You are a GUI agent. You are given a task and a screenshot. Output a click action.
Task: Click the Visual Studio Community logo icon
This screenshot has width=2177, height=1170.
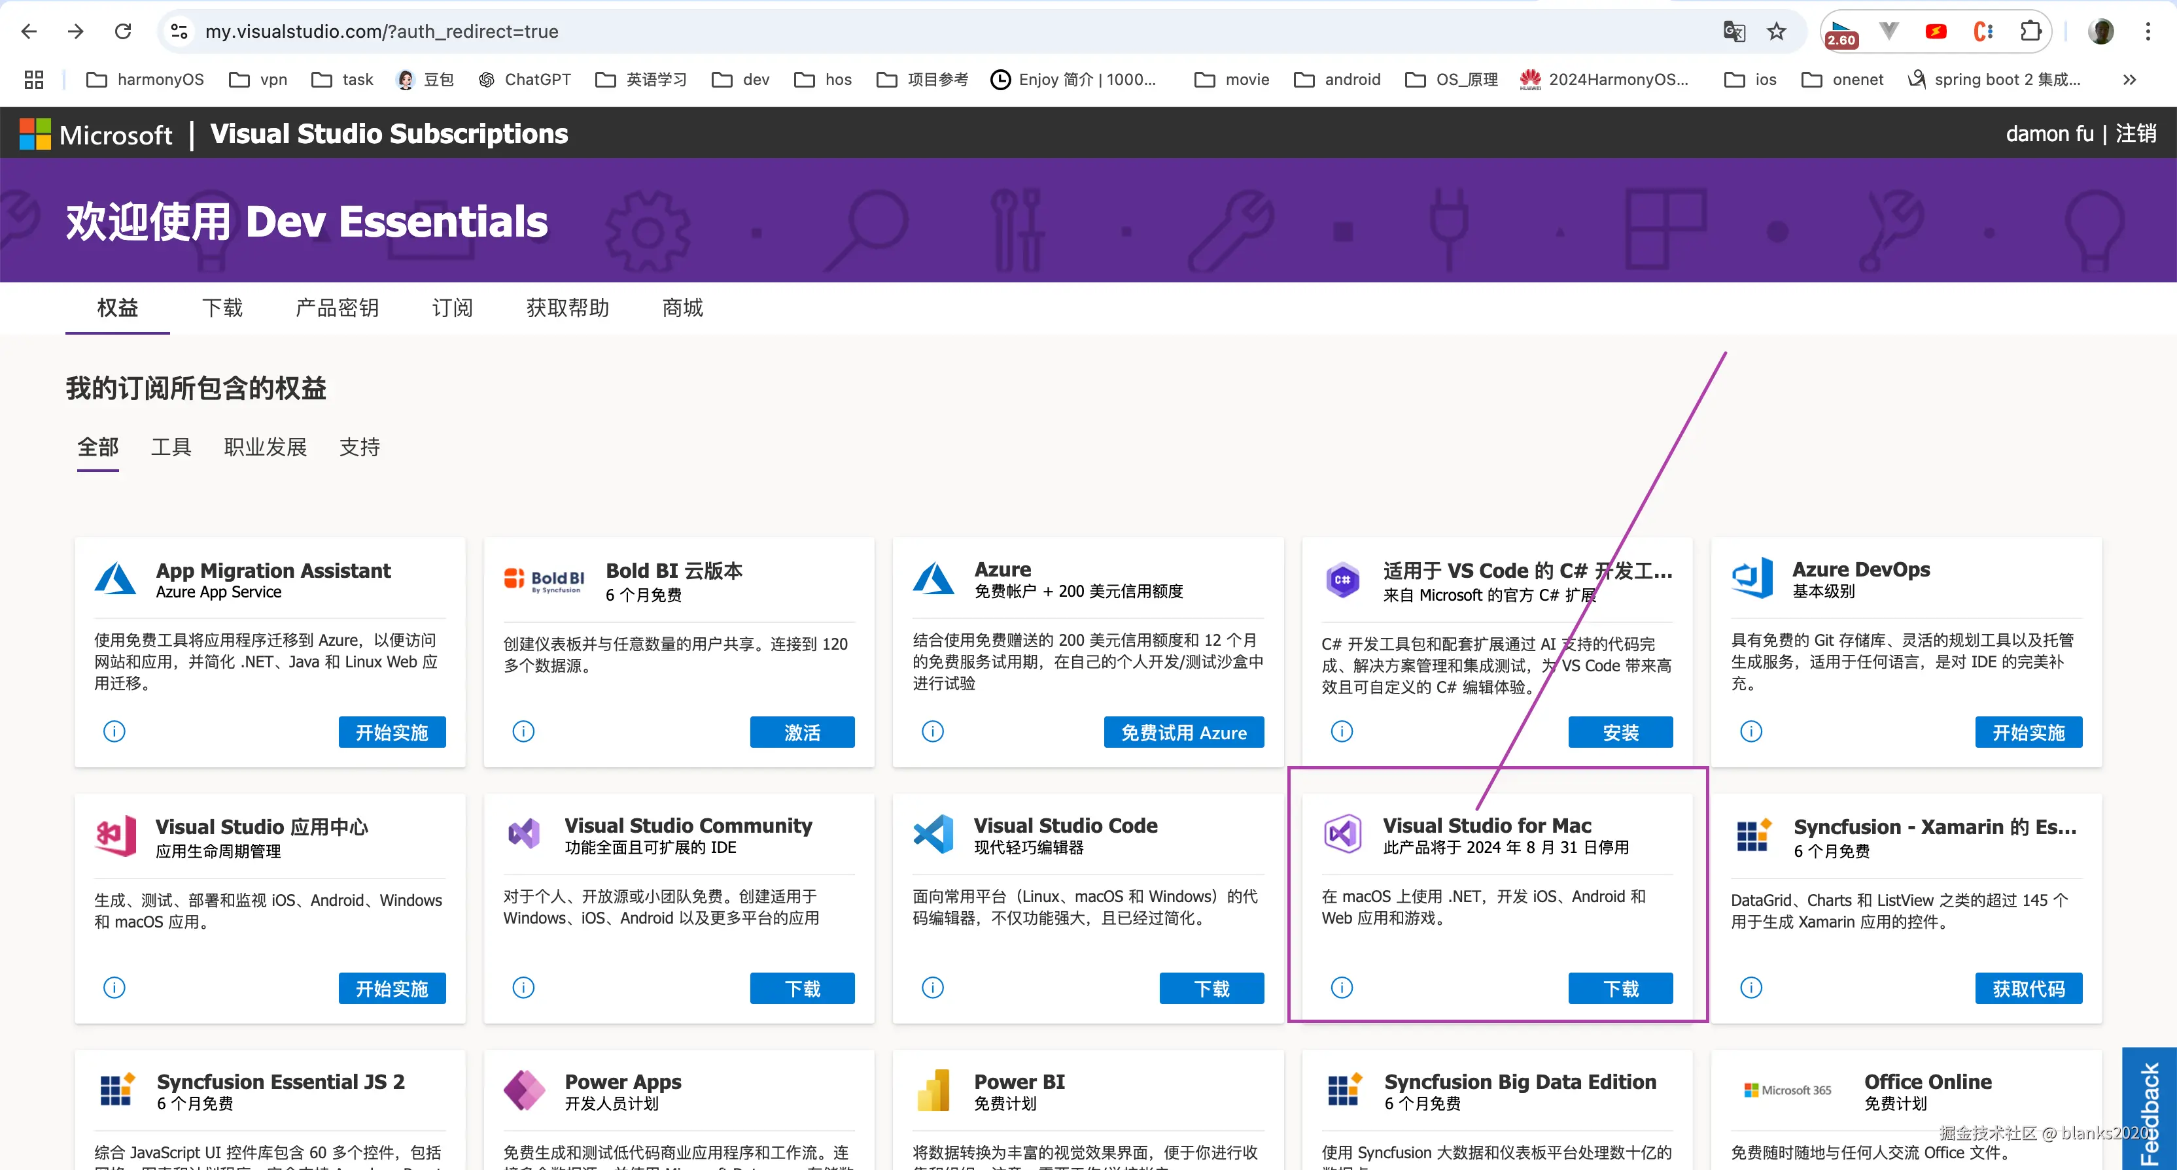point(524,834)
